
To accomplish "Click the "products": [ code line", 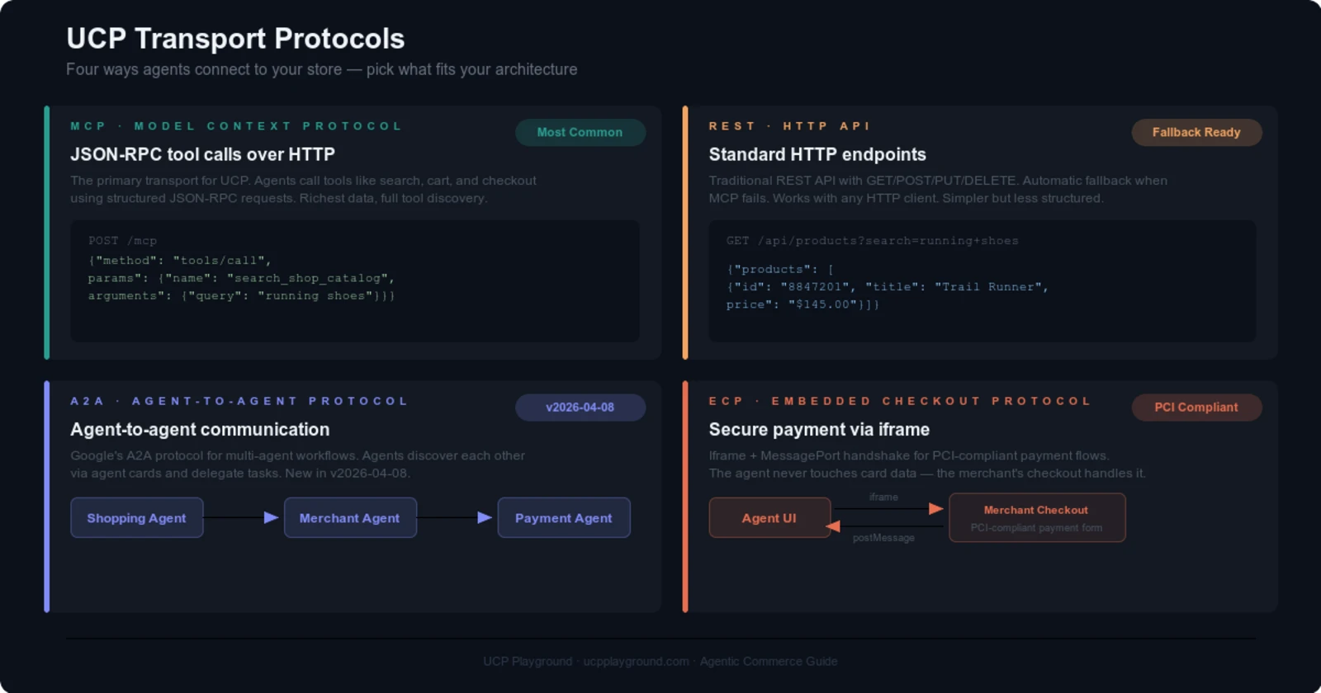I will pos(780,269).
